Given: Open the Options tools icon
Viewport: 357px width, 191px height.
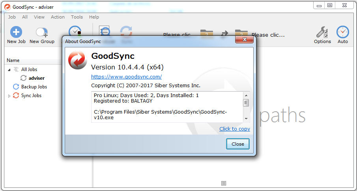Looking at the screenshot, I should (x=322, y=32).
